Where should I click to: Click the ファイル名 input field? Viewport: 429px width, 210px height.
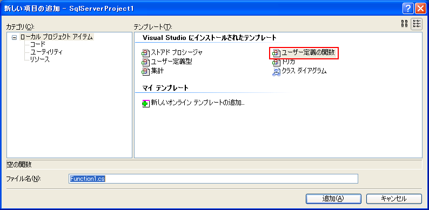click(x=213, y=179)
